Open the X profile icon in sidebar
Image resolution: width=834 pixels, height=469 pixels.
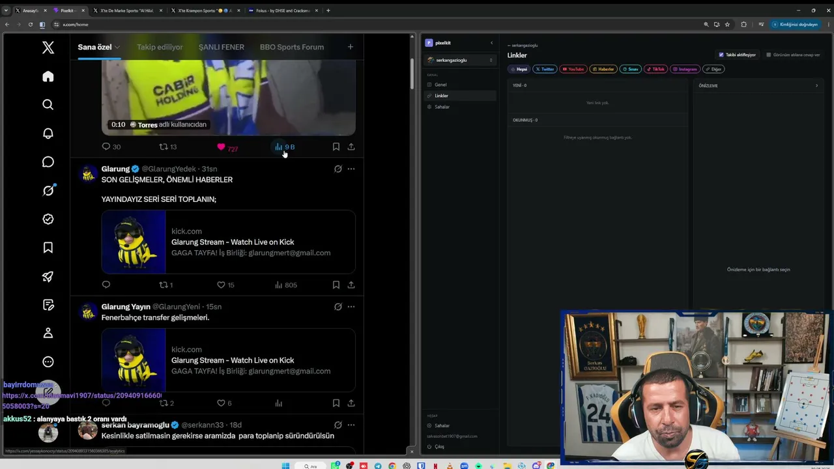(48, 334)
